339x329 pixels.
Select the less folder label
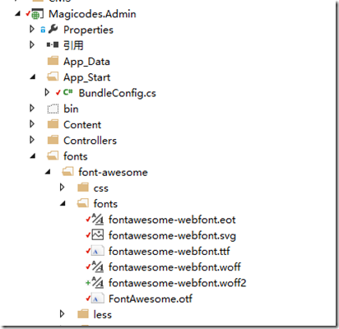click(103, 314)
